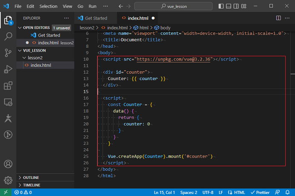Screen dimensions: 295x196
Task: Click the vue_lesson command center search box
Action: pyautogui.click(x=173, y=6)
